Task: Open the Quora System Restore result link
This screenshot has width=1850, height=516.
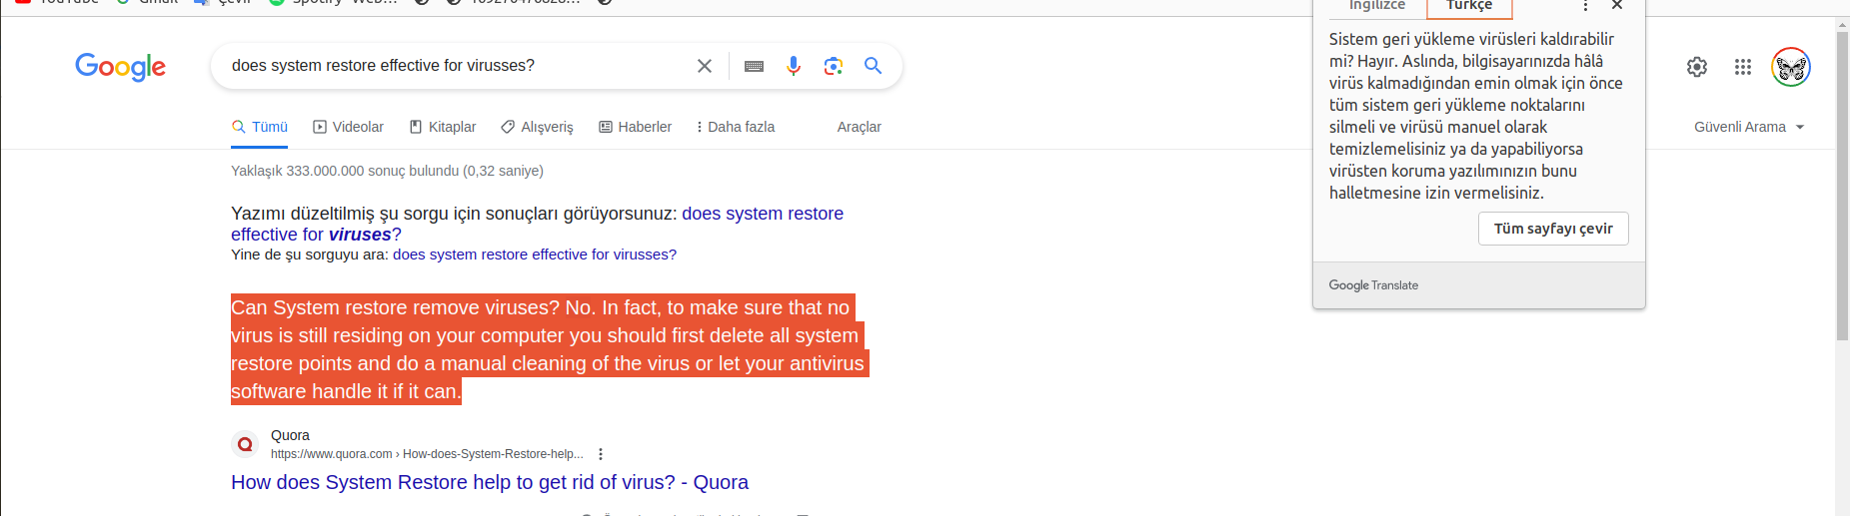Action: 490,482
